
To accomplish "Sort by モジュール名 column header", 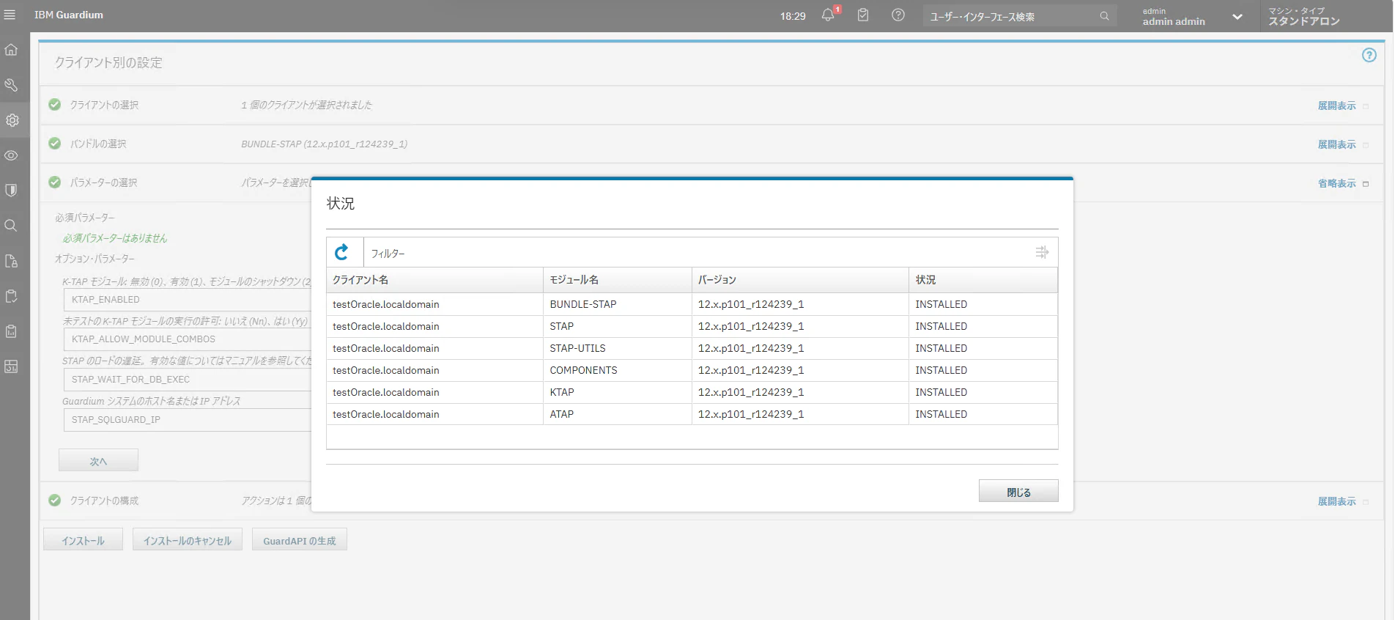I will [x=618, y=280].
